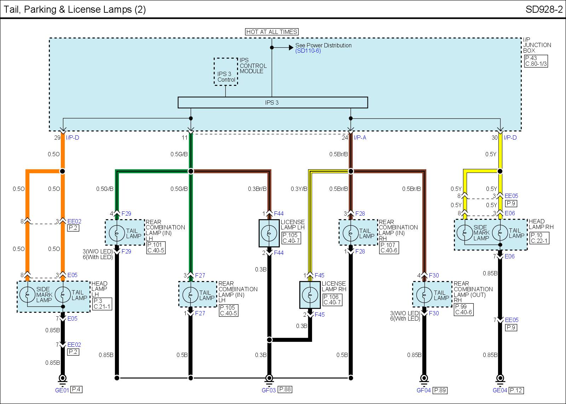The width and height of the screenshot is (566, 404).
Task: Click the GE04 ground symbol
Action: (500, 380)
